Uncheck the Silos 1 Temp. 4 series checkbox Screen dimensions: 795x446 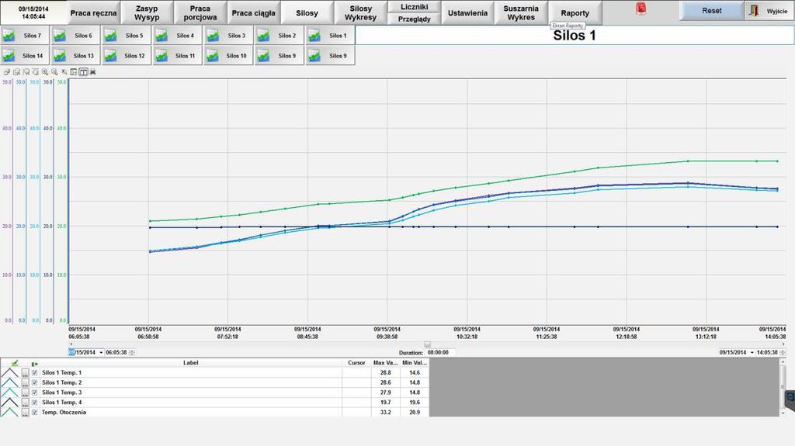pos(34,403)
